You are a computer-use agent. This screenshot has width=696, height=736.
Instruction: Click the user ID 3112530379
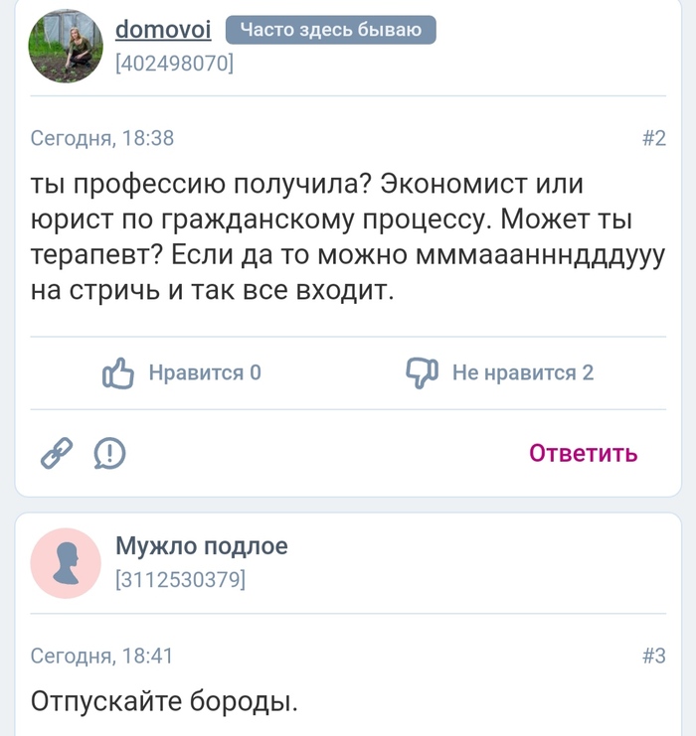pyautogui.click(x=180, y=579)
